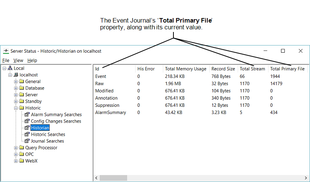310x182 pixels.
Task: Expand the General folder node
Action: tap(16, 82)
